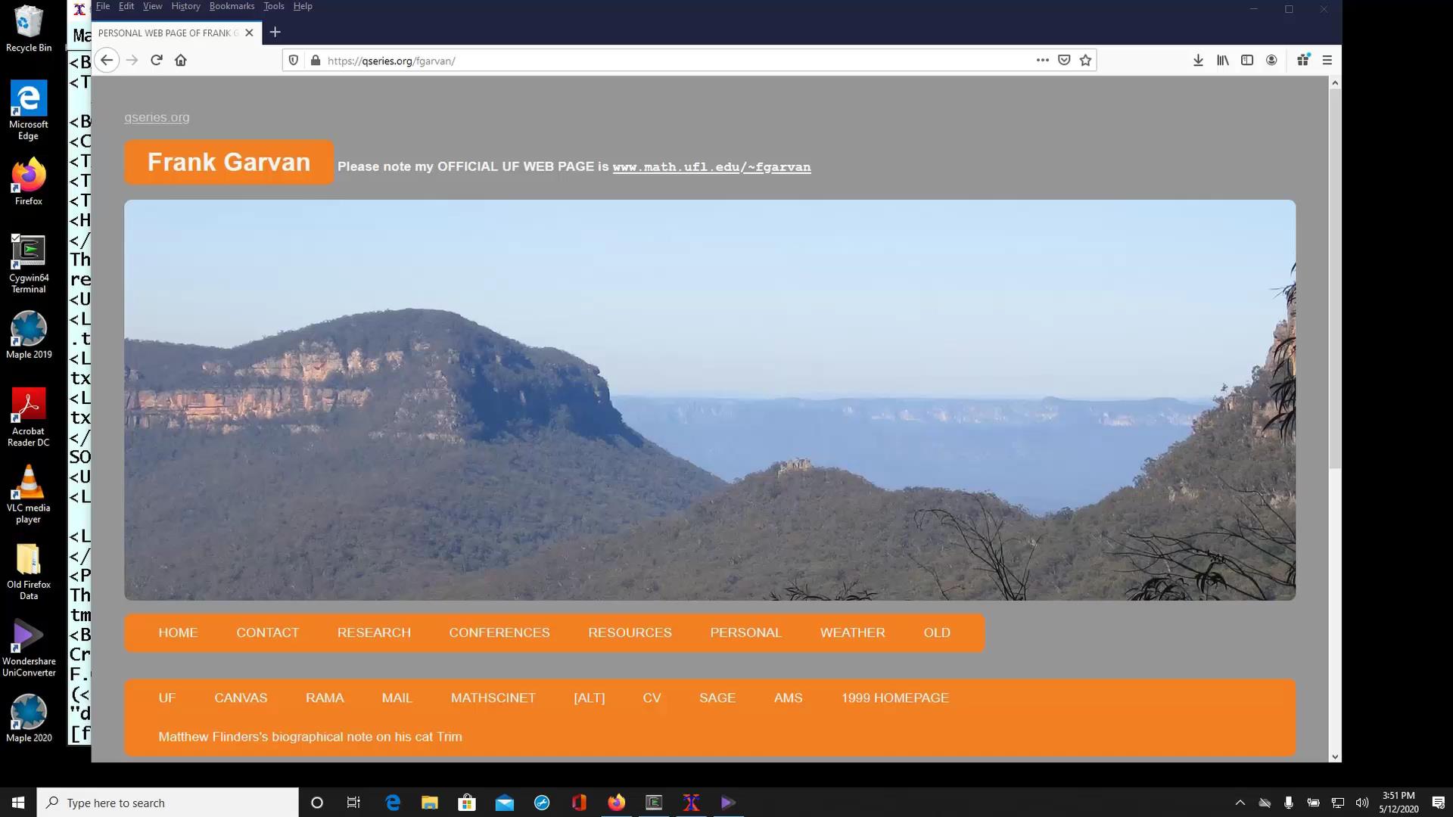
Task: Toggle bookmark star for this page
Action: click(1085, 60)
